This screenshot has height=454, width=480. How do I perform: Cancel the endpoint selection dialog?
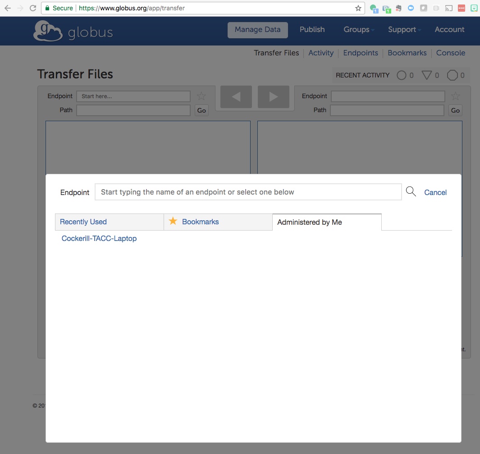pyautogui.click(x=435, y=192)
